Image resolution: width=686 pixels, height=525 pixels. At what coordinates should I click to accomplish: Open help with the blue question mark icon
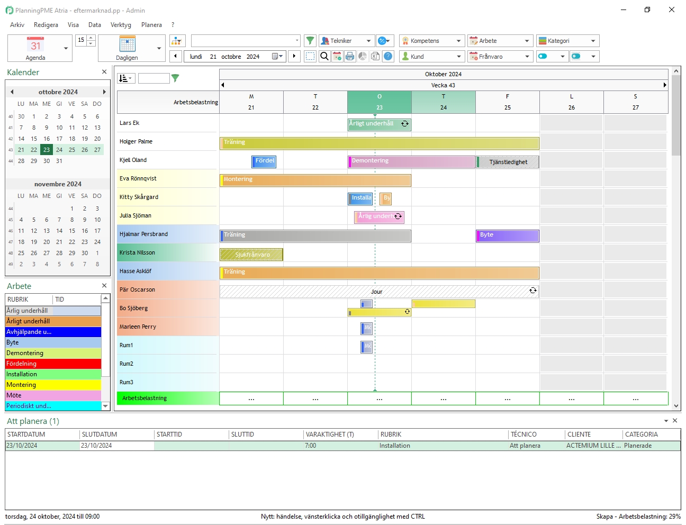click(x=388, y=56)
